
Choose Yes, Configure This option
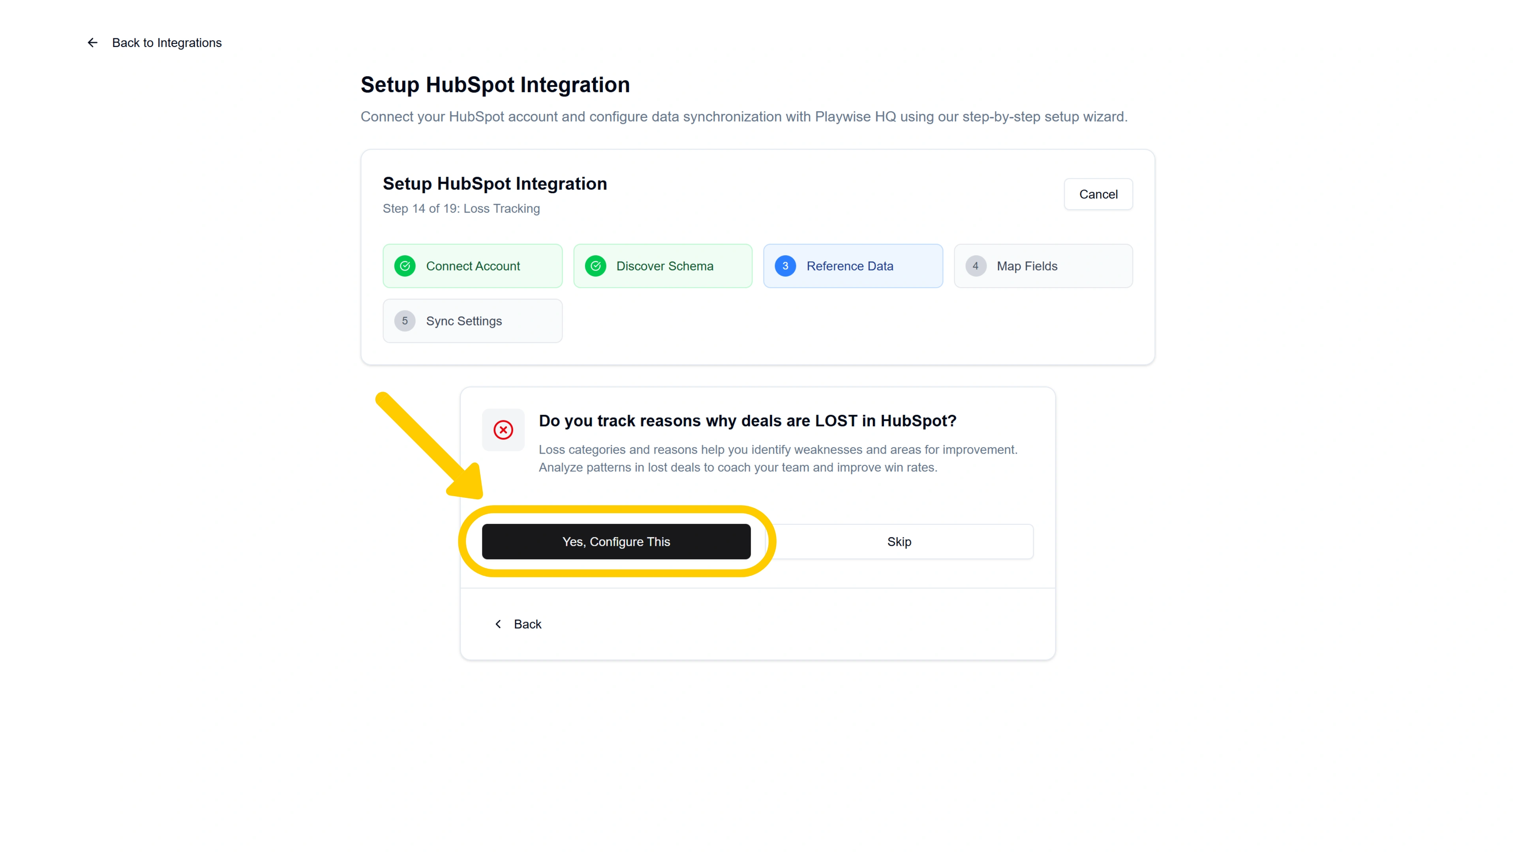pyautogui.click(x=615, y=542)
